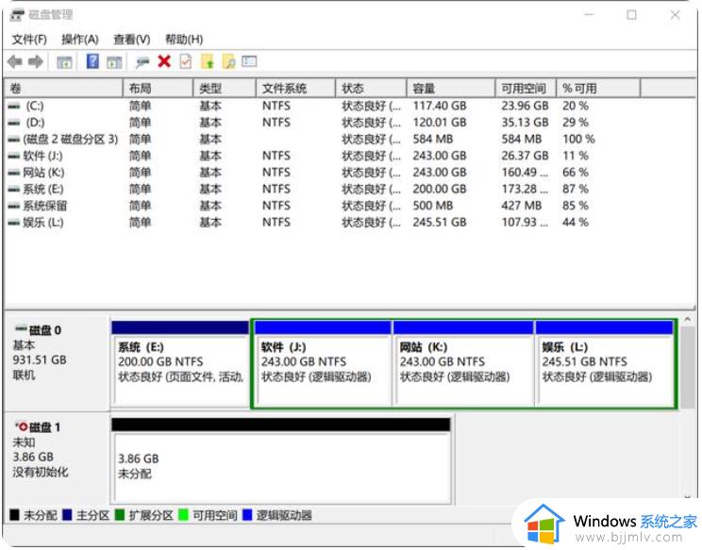Screen dimensions: 702x550
Task: Click the 117.40 GB capacity cell
Action: (x=439, y=107)
